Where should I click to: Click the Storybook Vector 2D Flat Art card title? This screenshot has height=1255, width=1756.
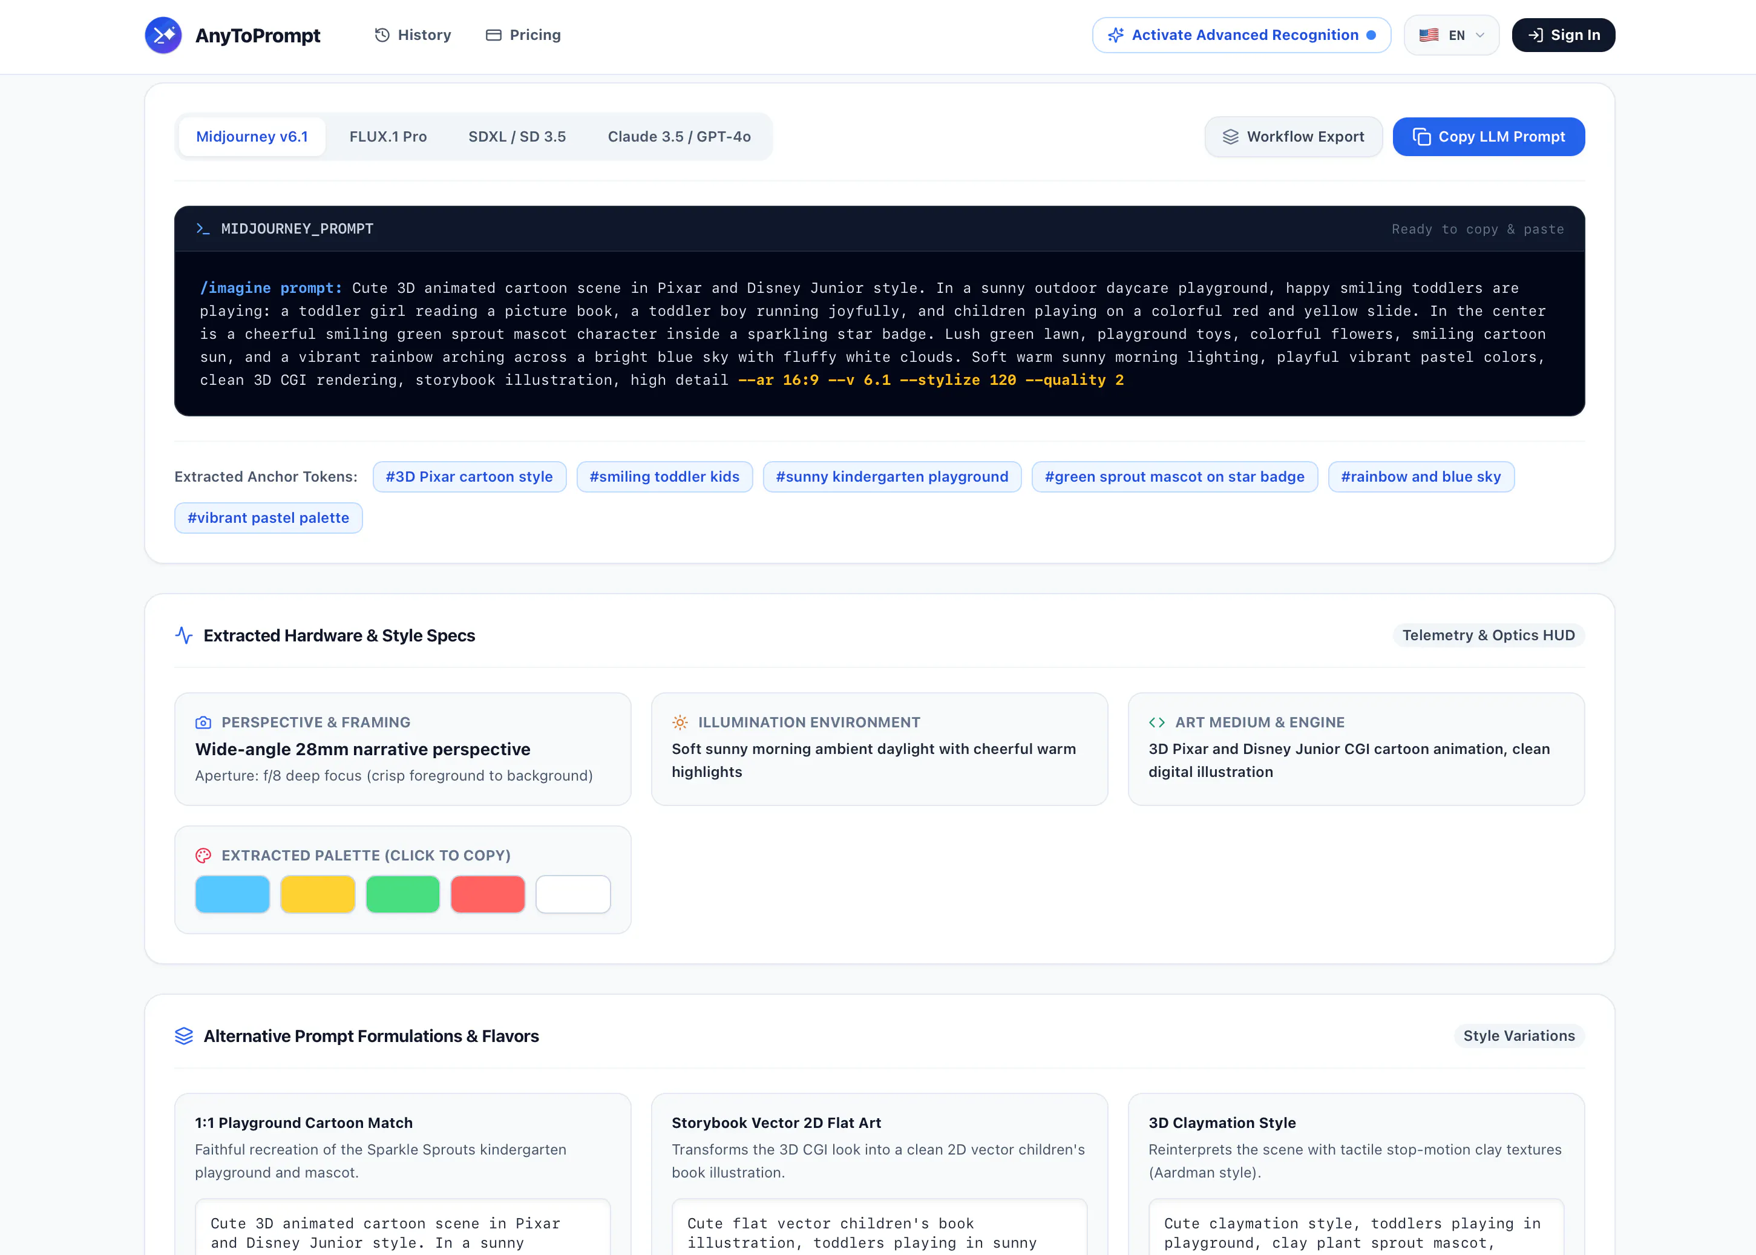click(776, 1123)
